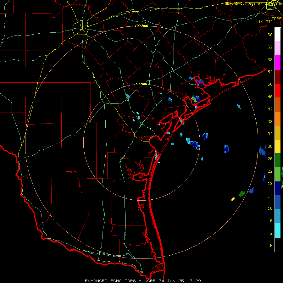283x283 pixels.
Task: Pick the orange 42 K FT legend swatch
Action: coord(278,119)
